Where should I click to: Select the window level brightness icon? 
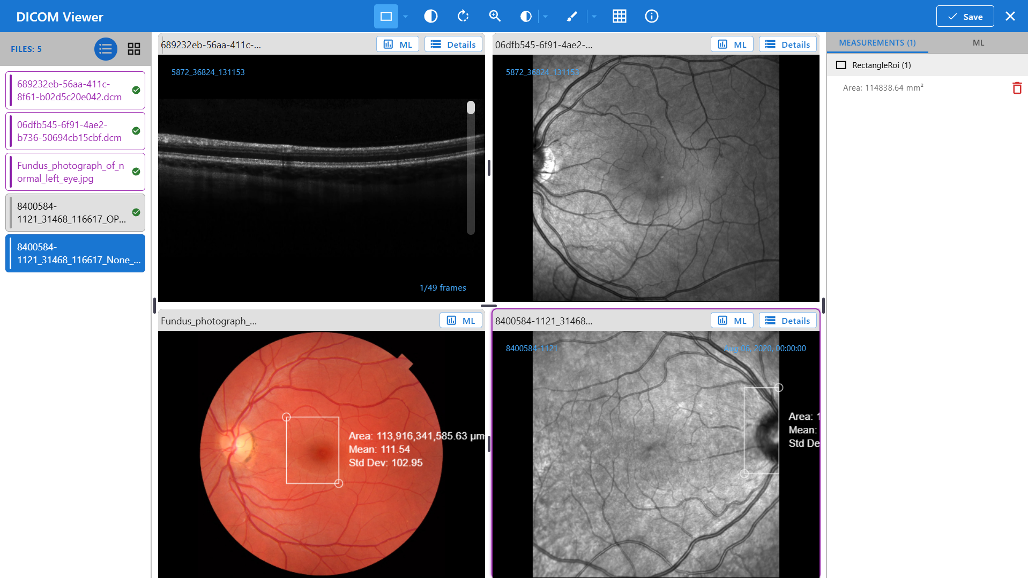coord(526,17)
